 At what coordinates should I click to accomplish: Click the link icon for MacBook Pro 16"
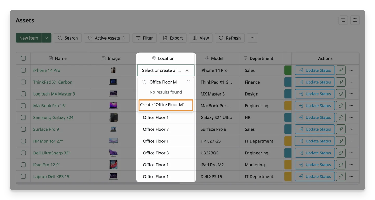pyautogui.click(x=341, y=106)
